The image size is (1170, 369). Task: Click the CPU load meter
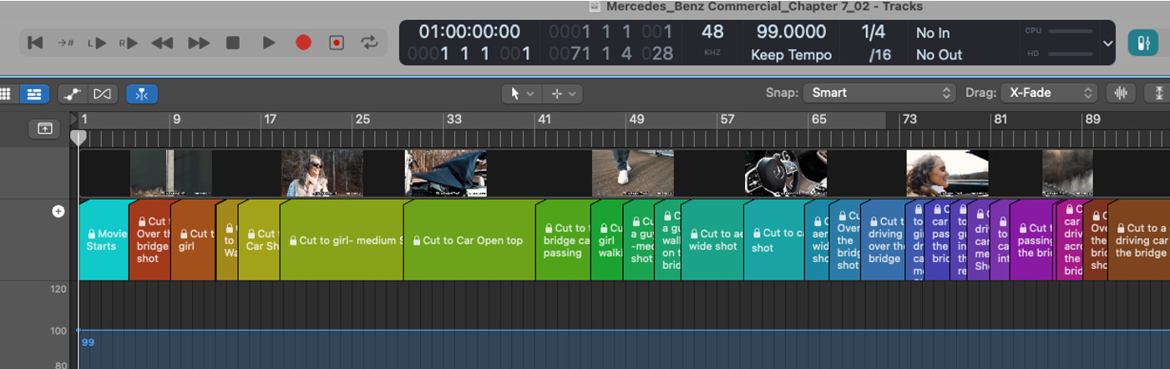coord(1058,31)
